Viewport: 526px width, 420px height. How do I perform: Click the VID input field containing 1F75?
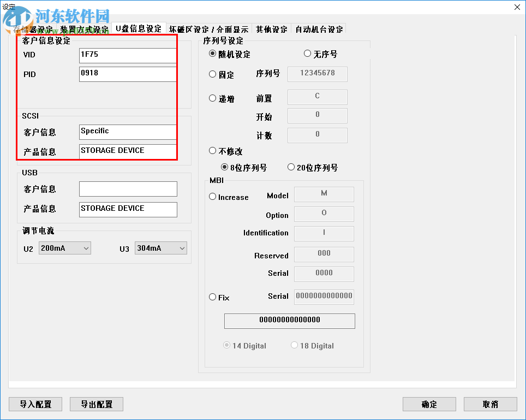[x=127, y=55]
